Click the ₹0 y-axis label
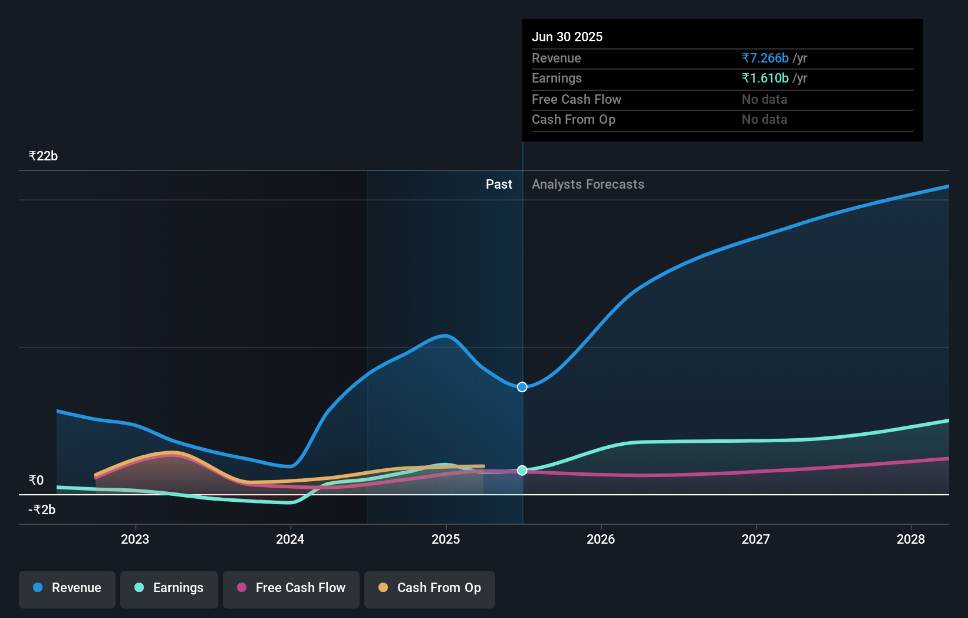Viewport: 968px width, 618px height. tap(36, 480)
